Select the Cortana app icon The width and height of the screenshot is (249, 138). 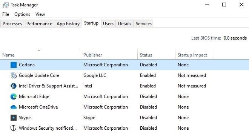14,65
